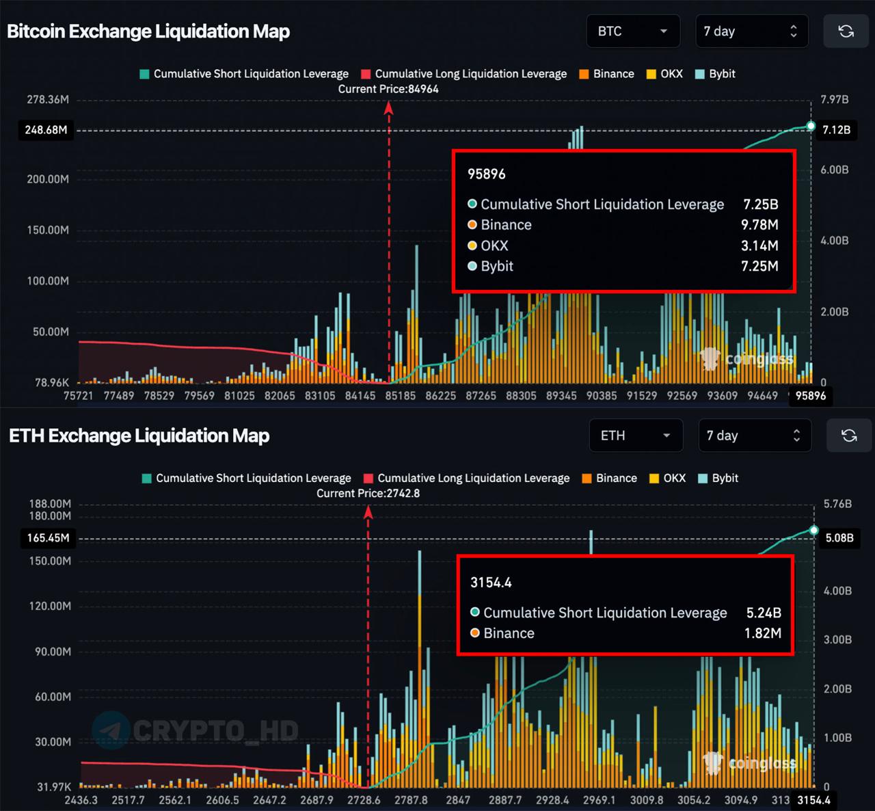Viewport: 875px width, 811px height.
Task: Toggle Cumulative Short Liquidation Leverage in Bitcoin legend
Action: tap(244, 74)
